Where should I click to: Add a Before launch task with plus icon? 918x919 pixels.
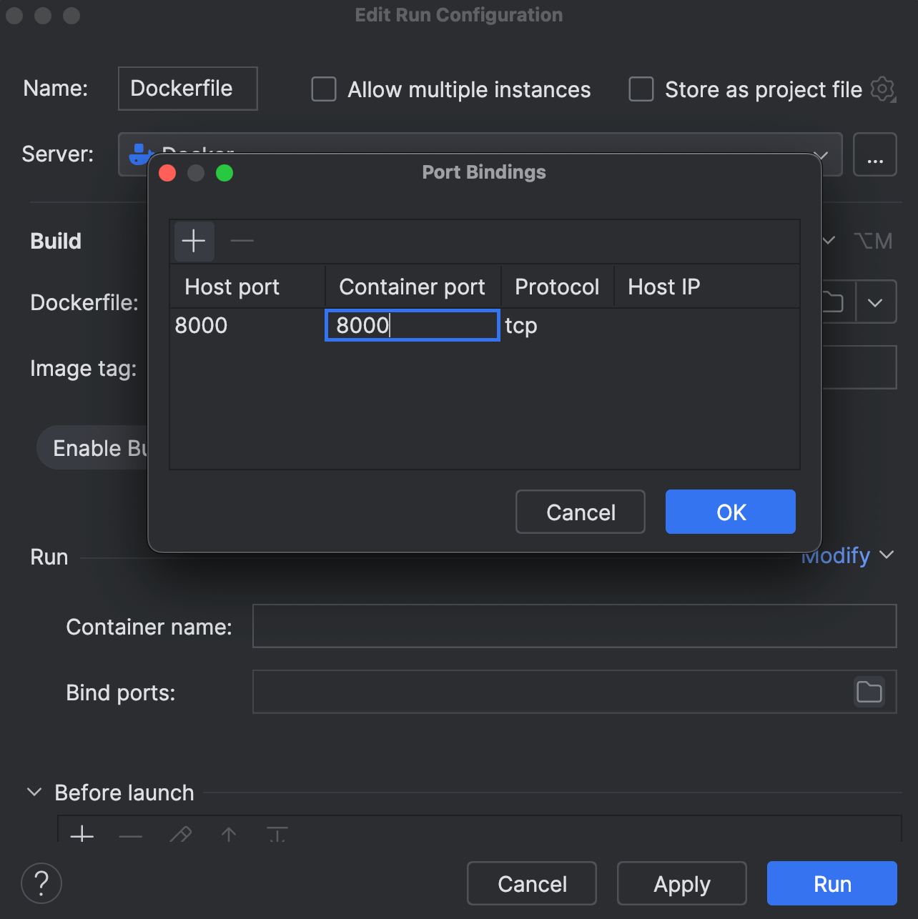click(82, 834)
